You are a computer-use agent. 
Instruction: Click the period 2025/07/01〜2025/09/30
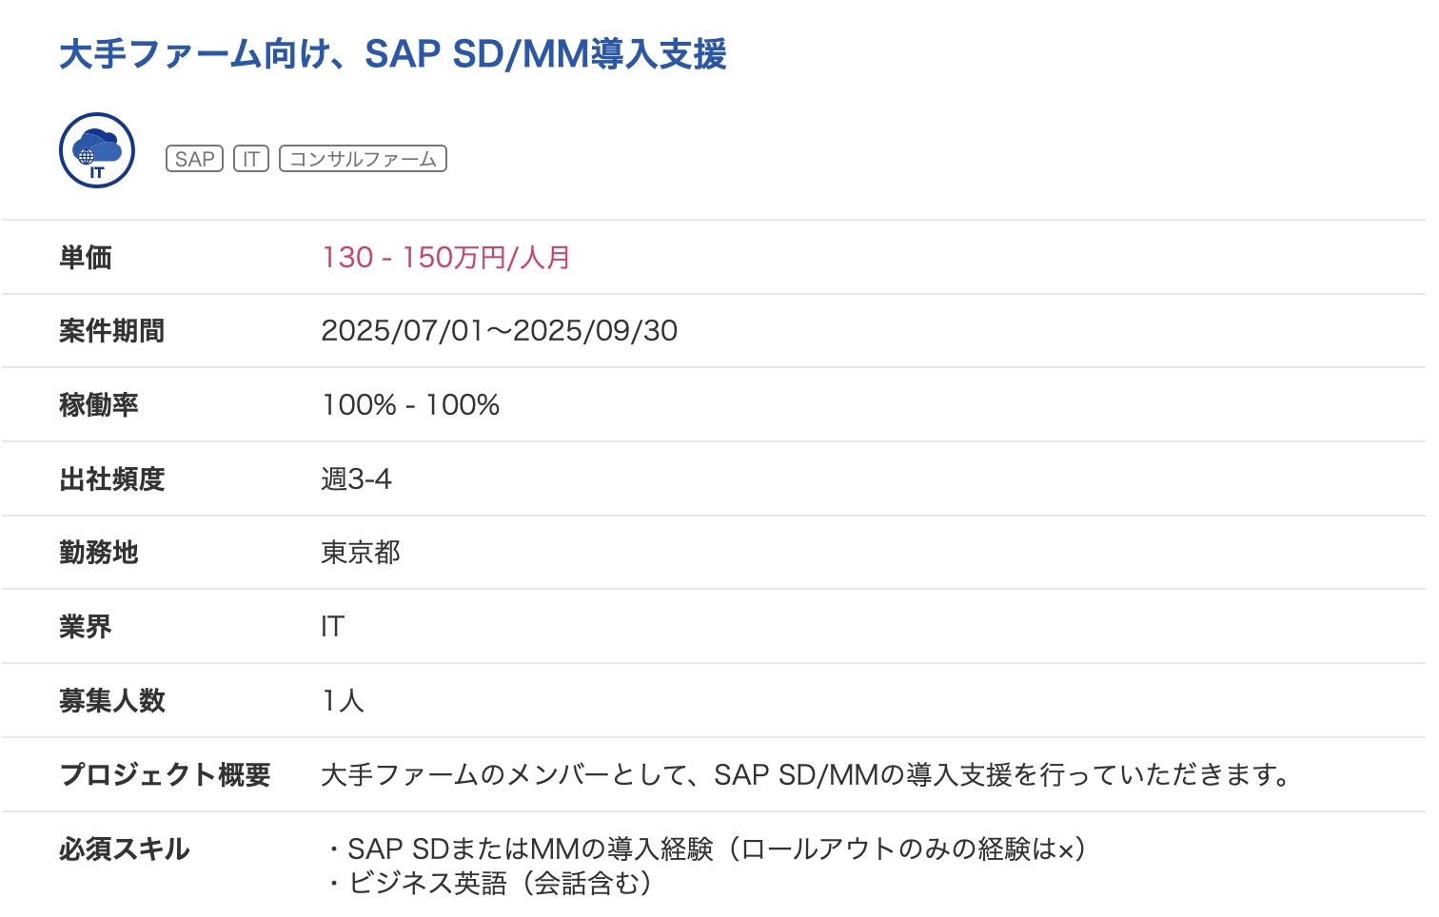click(500, 331)
